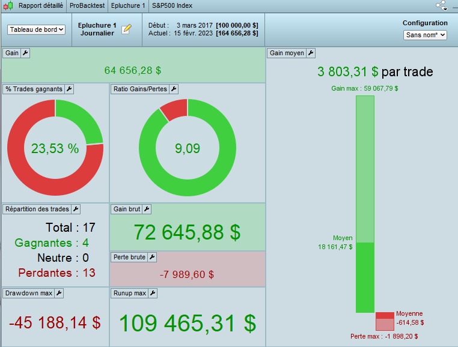Viewport: 458px width, 347px height.
Task: Open the Gain brut panel wrench
Action: point(147,209)
